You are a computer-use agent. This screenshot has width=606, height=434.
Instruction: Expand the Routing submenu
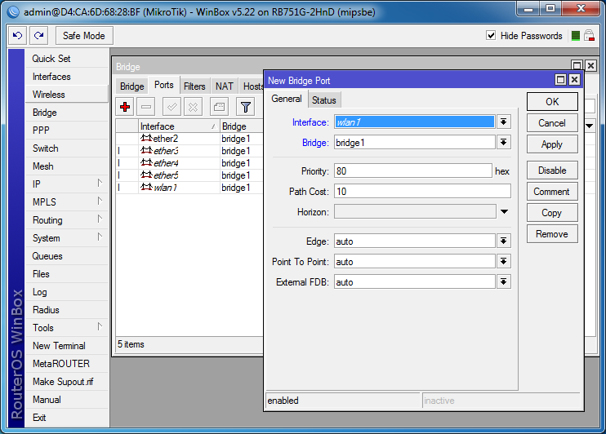click(100, 219)
